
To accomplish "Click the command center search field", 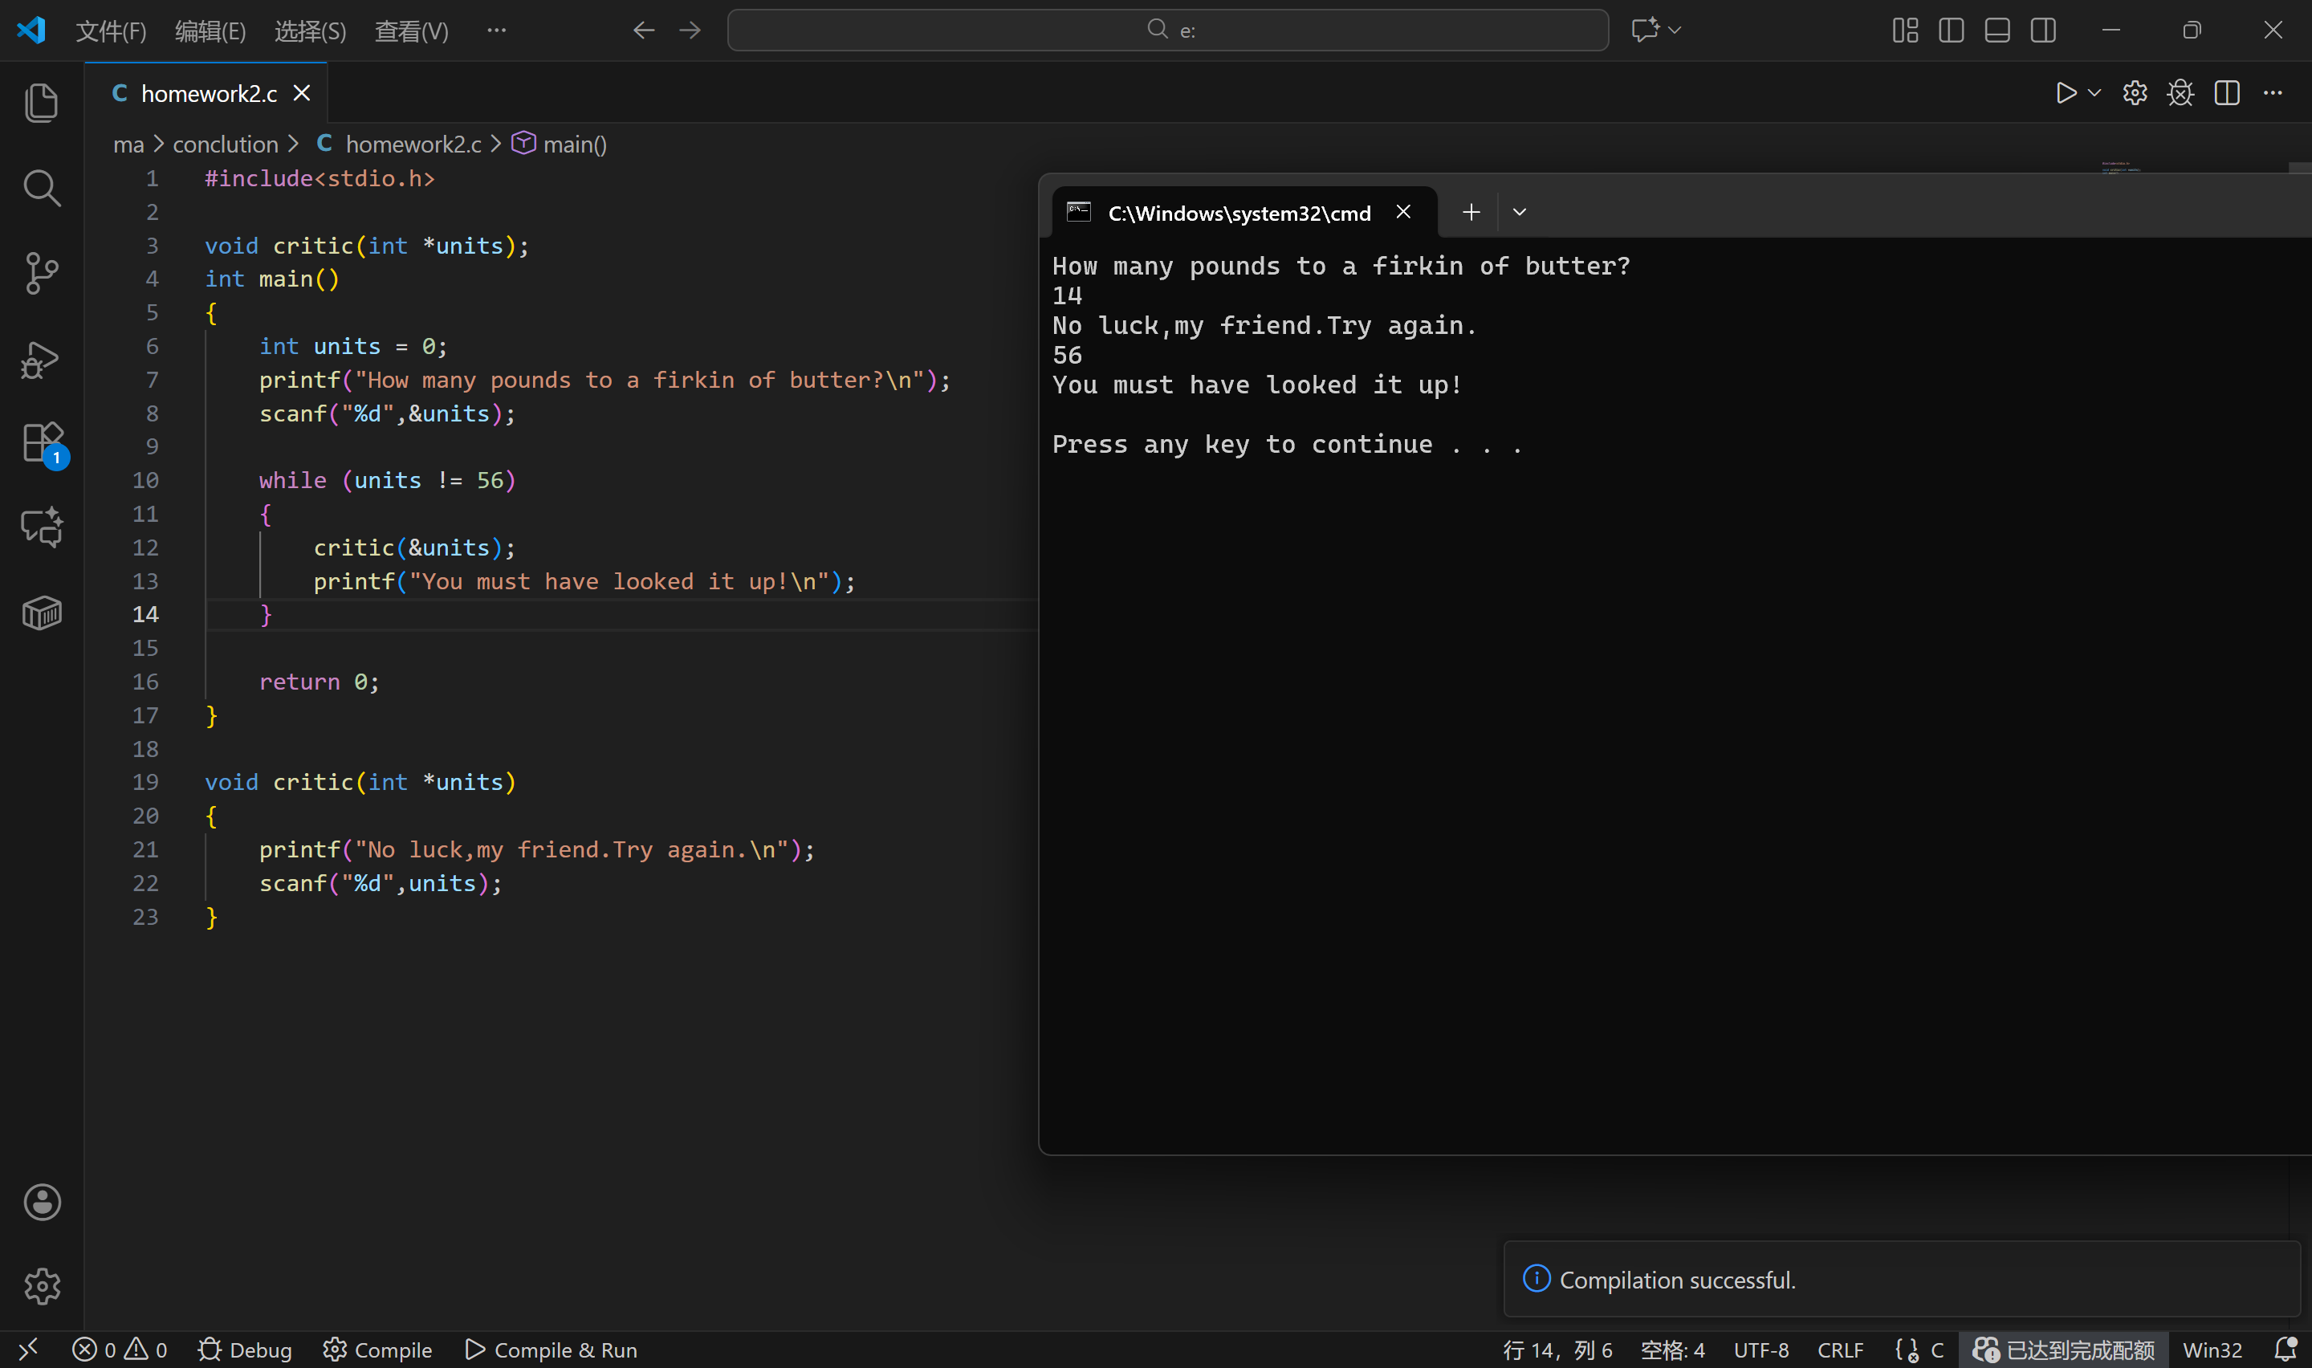I will pos(1167,31).
